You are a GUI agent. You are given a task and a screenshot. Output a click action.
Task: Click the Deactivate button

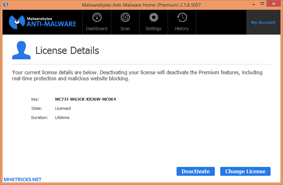(196, 171)
